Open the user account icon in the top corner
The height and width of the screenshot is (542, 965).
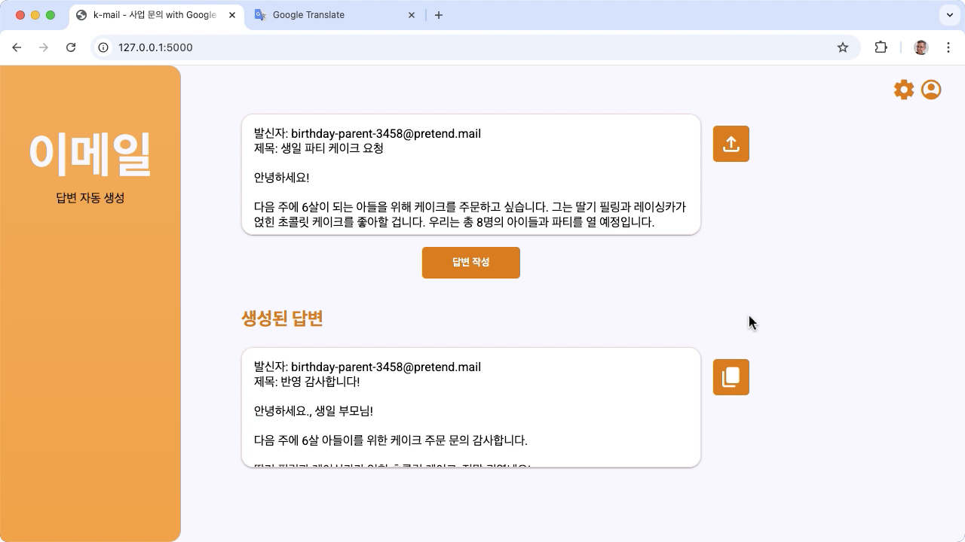[931, 89]
